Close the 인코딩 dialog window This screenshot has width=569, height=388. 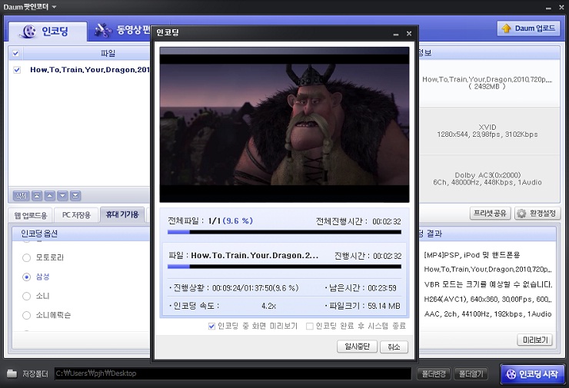(409, 33)
